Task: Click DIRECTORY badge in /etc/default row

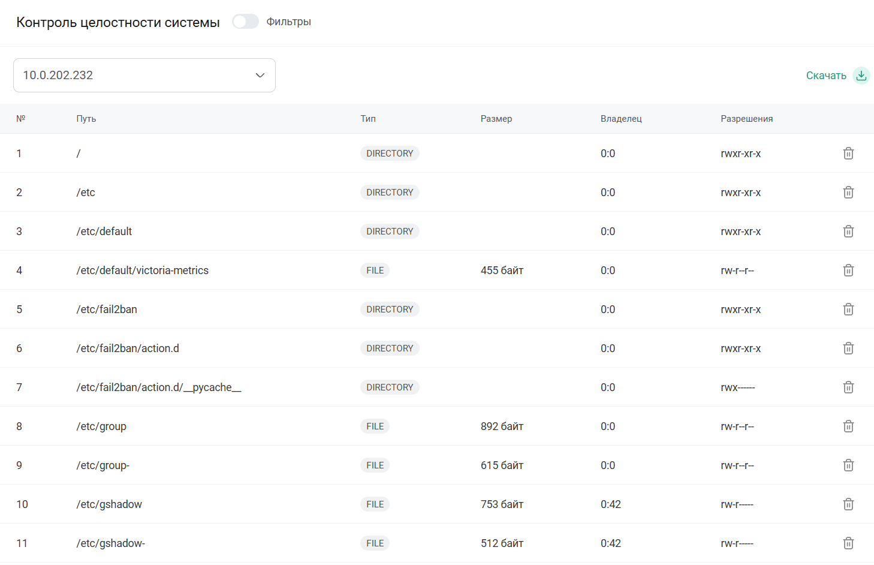Action: pyautogui.click(x=390, y=232)
